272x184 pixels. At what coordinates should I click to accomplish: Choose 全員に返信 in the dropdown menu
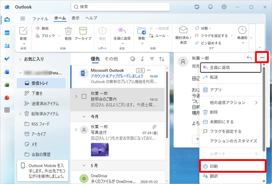coord(231,67)
